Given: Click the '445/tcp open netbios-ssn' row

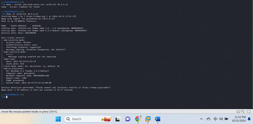Looking at the screenshot, I should 44,31.
